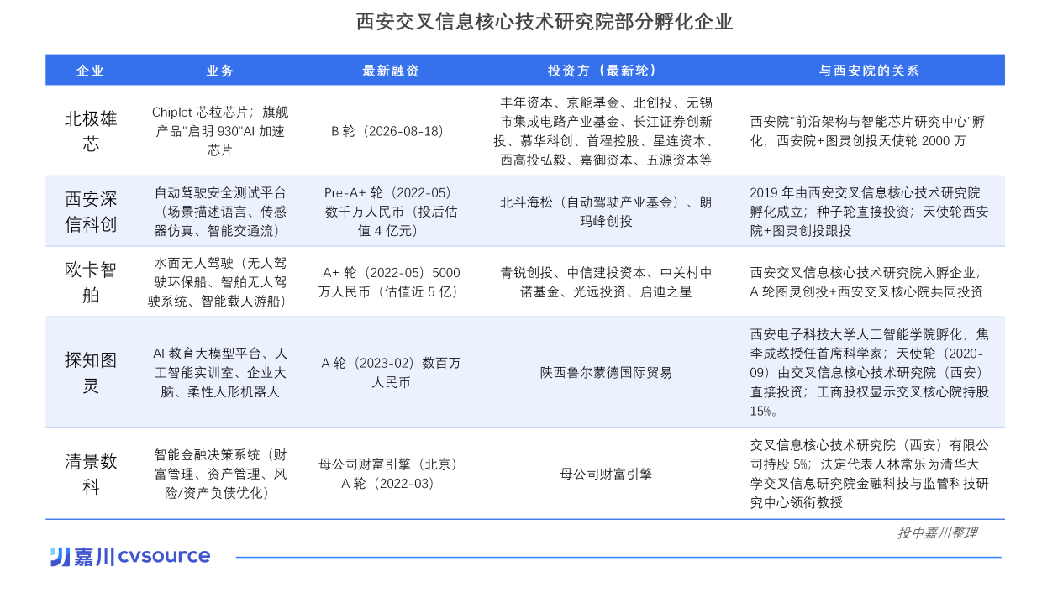Click the company name 西安深信科创
This screenshot has width=1063, height=598.
click(x=91, y=212)
